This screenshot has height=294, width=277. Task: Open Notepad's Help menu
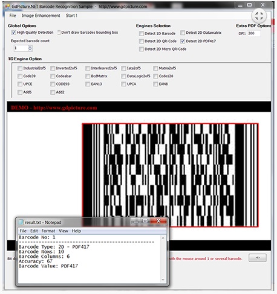[76, 231]
